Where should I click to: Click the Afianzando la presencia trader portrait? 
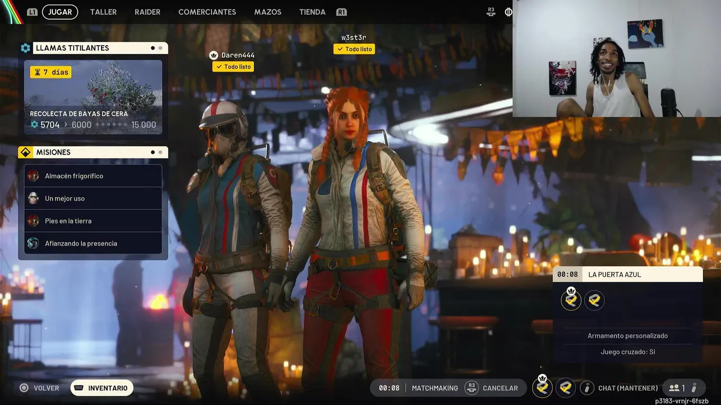click(x=33, y=243)
